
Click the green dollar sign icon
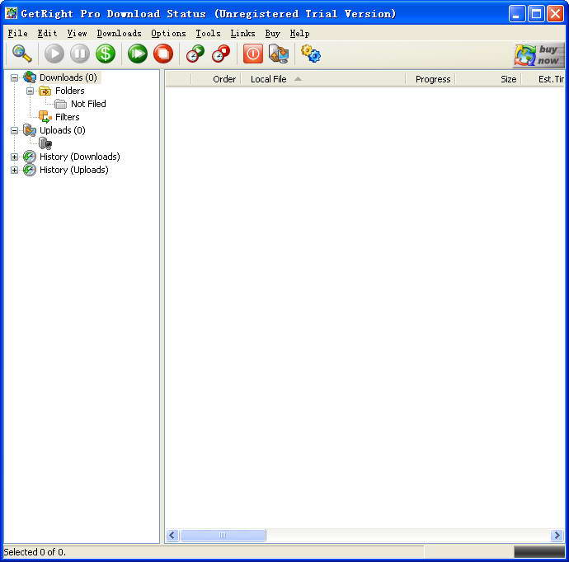[106, 54]
